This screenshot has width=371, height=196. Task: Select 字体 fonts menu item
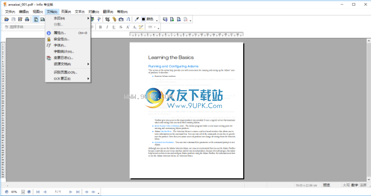[x=68, y=45]
